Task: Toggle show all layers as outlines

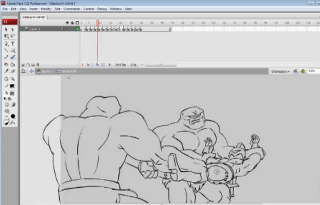Action: pyautogui.click(x=77, y=23)
